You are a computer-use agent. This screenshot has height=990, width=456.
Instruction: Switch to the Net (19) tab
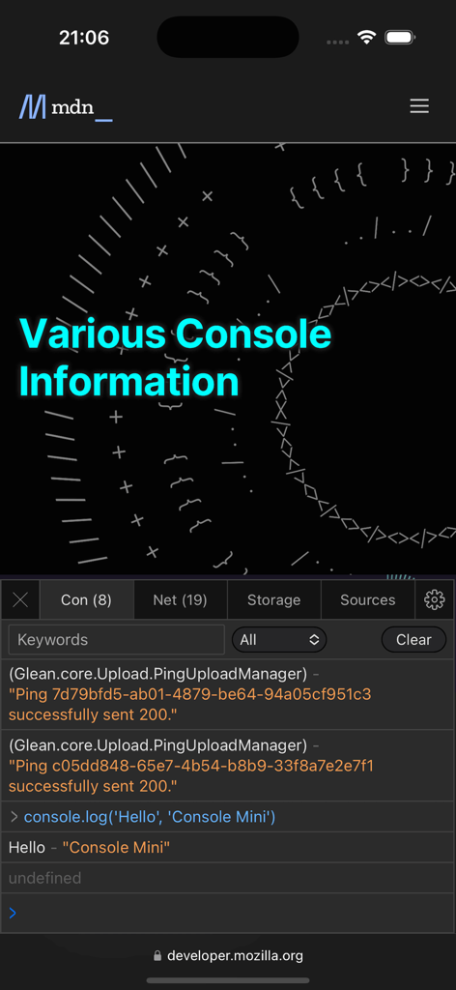tap(181, 599)
